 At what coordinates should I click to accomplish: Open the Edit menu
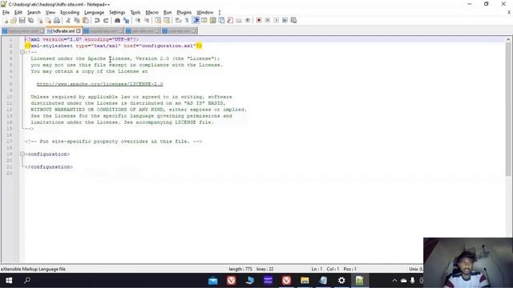pos(18,13)
